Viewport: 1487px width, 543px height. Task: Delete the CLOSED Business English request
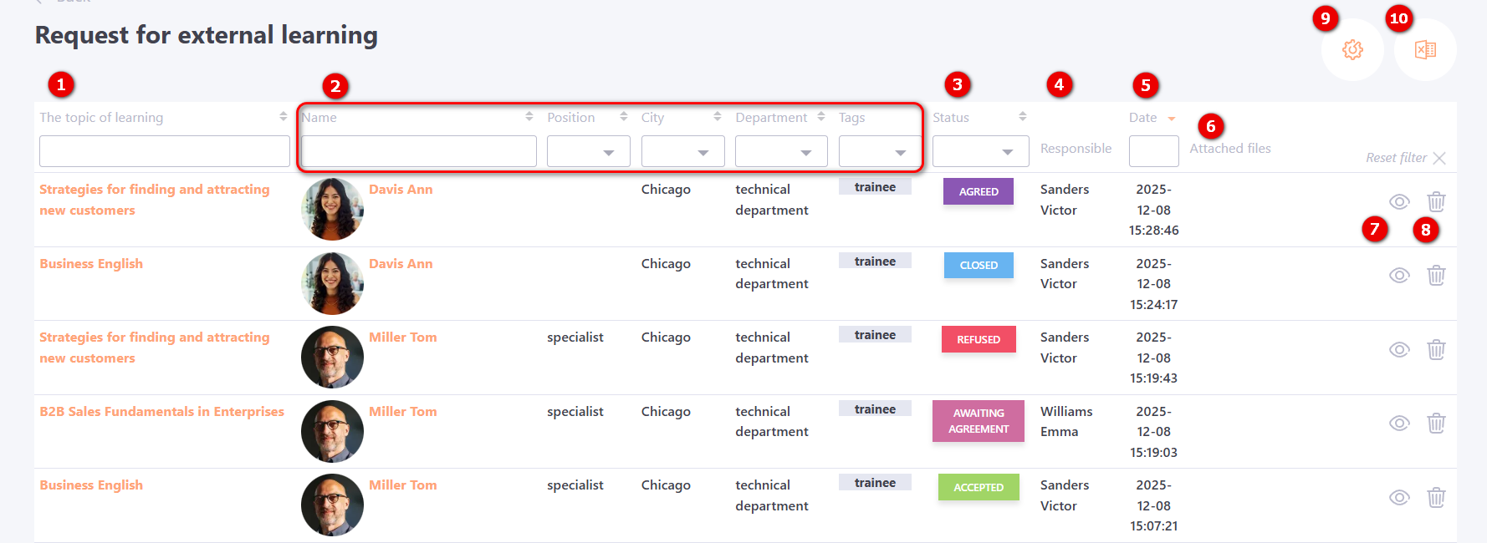(1436, 276)
